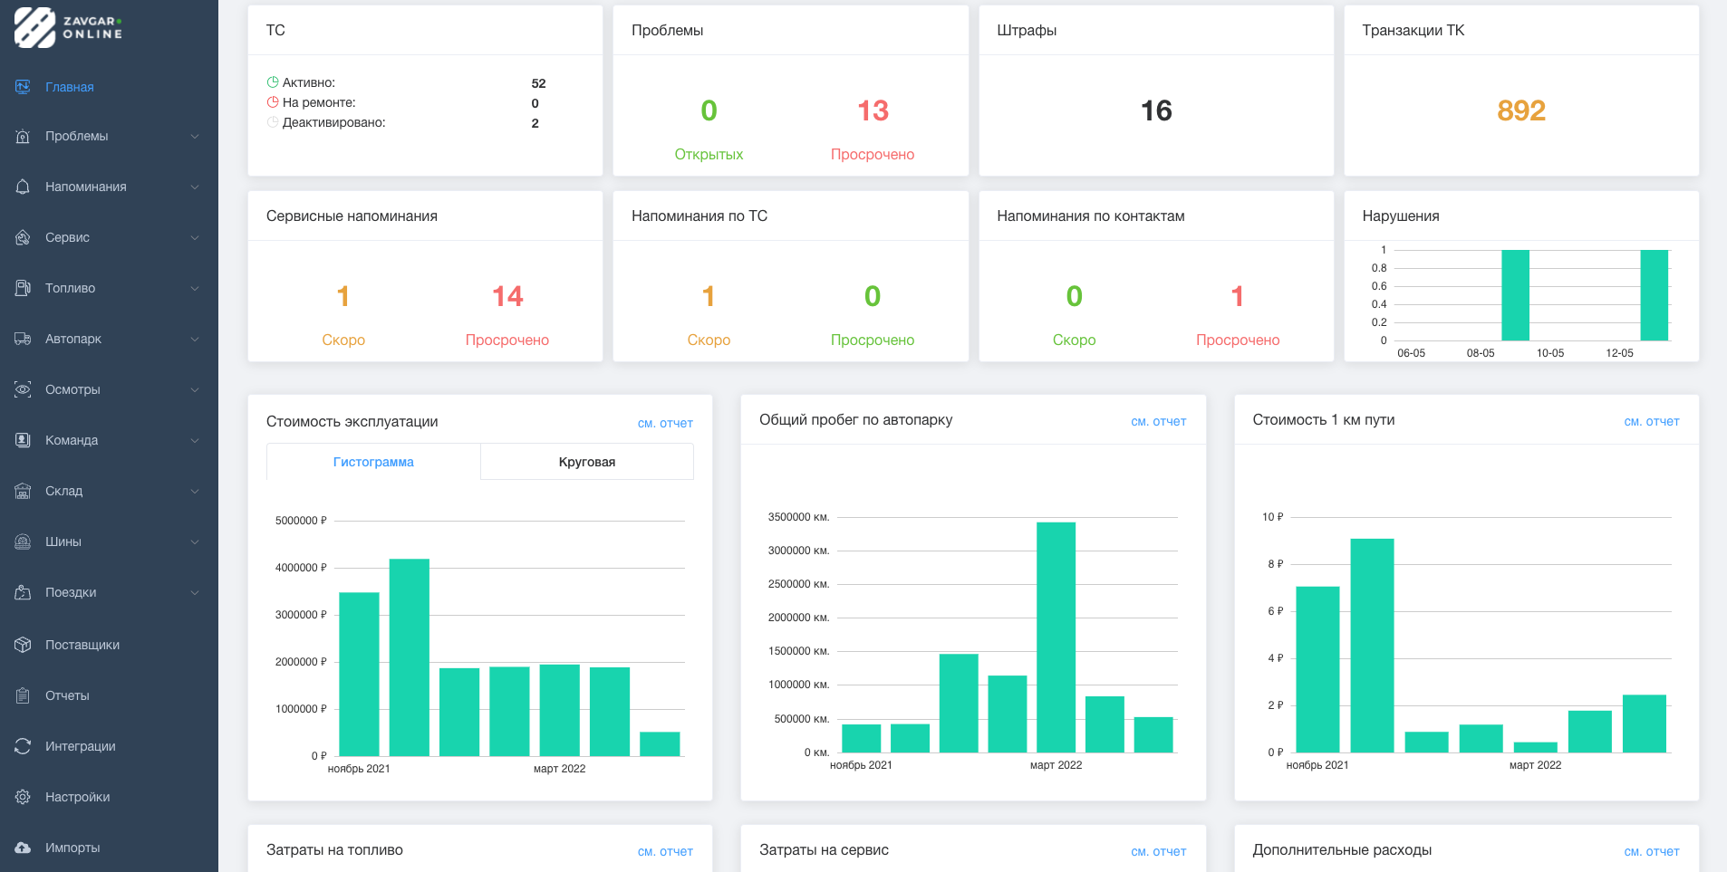1727x872 pixels.
Task: Click the Деактивировано value 2
Action: click(x=535, y=123)
